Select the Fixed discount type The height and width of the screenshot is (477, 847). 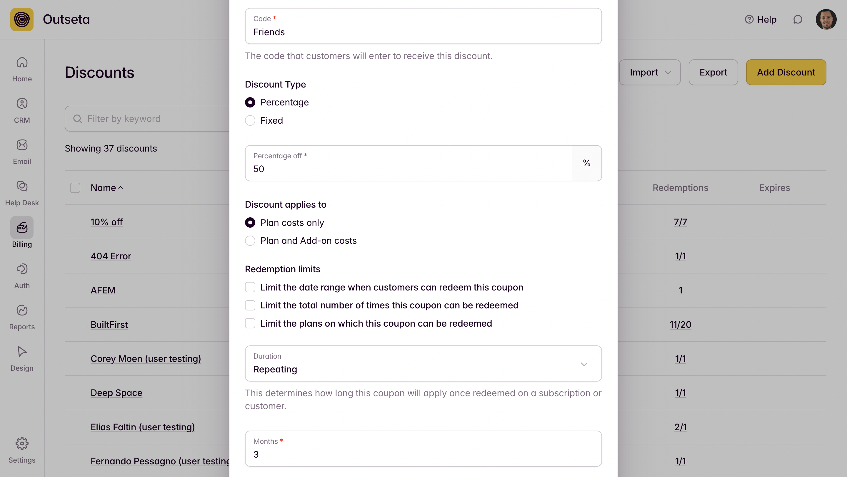250,120
